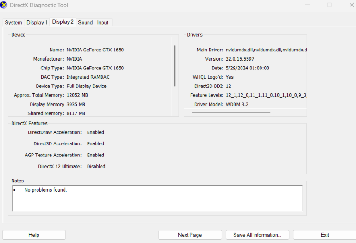Screen dimensions: 356x243
Task: Go to the Sound tab
Action: 85,22
